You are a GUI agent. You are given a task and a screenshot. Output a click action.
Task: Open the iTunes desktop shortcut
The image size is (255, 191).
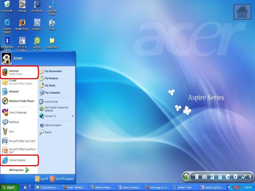[52, 25]
